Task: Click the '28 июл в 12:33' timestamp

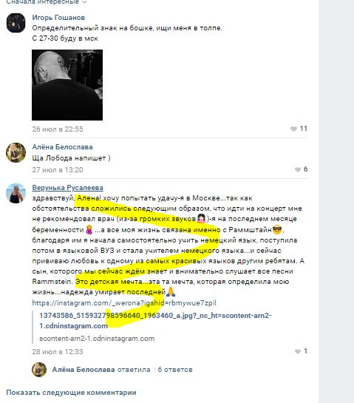Action: click(x=58, y=351)
